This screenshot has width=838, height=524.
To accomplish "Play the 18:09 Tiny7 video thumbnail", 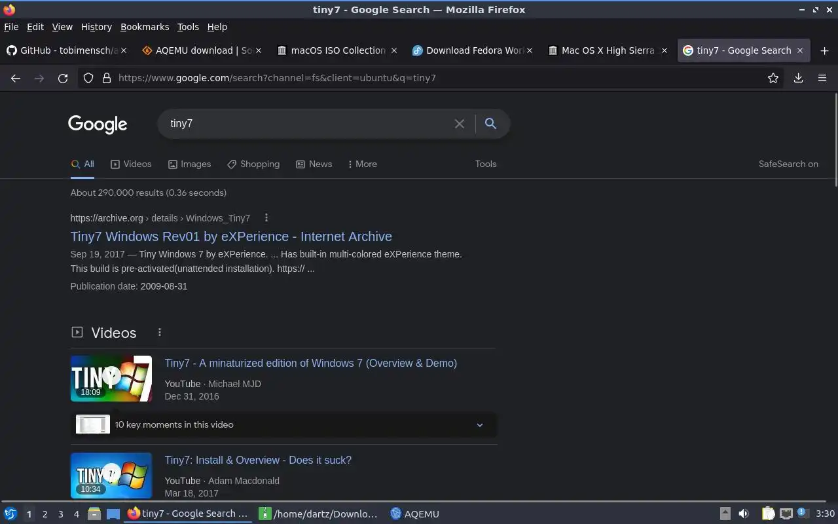I will click(x=111, y=379).
